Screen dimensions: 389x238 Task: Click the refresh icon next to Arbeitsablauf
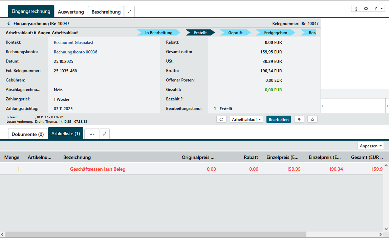(x=221, y=119)
